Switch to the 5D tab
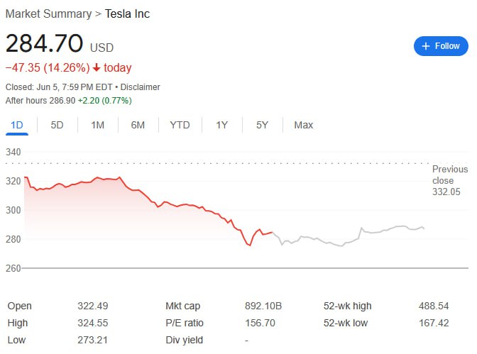Viewport: 477px width, 354px height. point(57,126)
